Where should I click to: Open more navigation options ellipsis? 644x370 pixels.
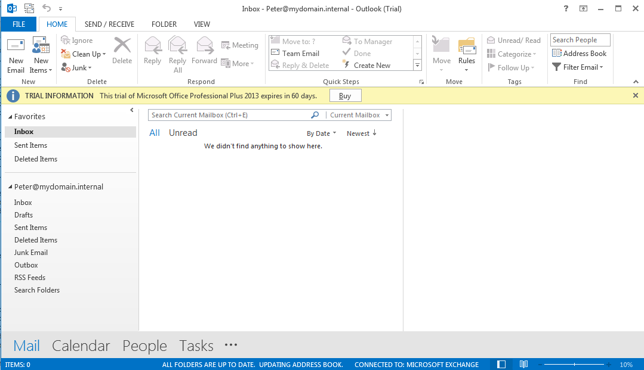point(231,345)
